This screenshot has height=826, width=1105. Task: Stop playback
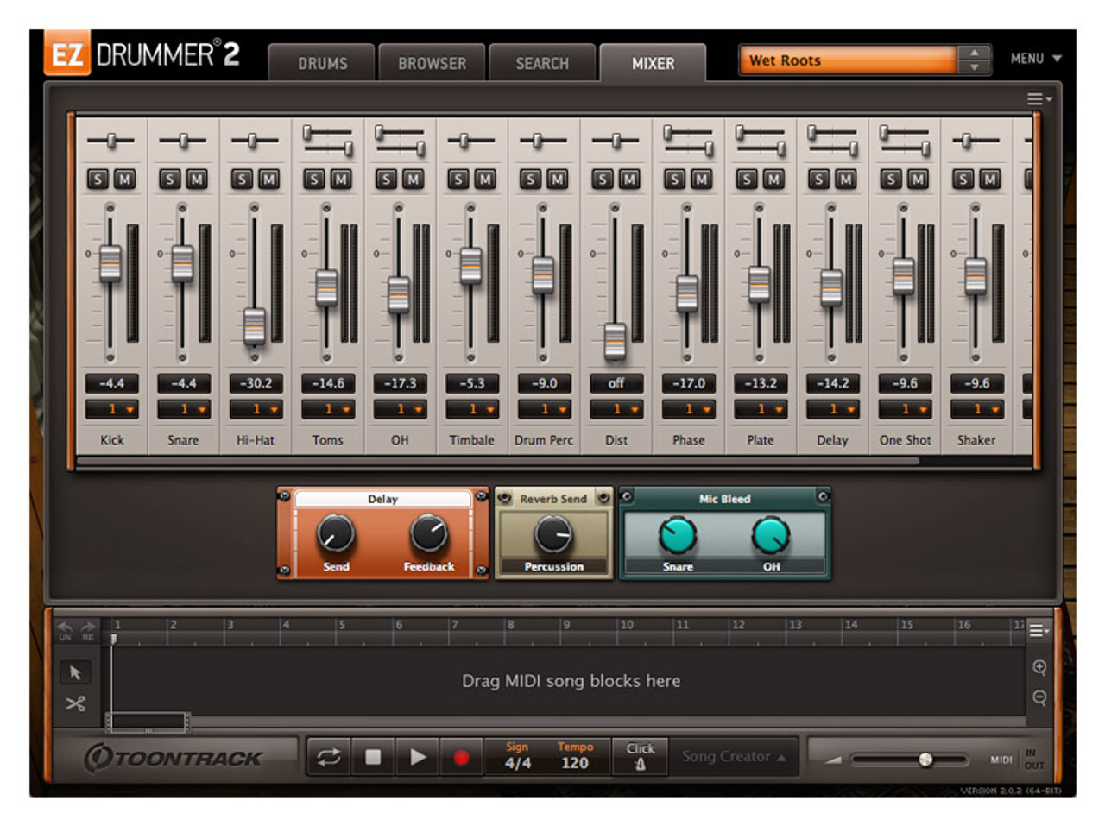tap(373, 757)
